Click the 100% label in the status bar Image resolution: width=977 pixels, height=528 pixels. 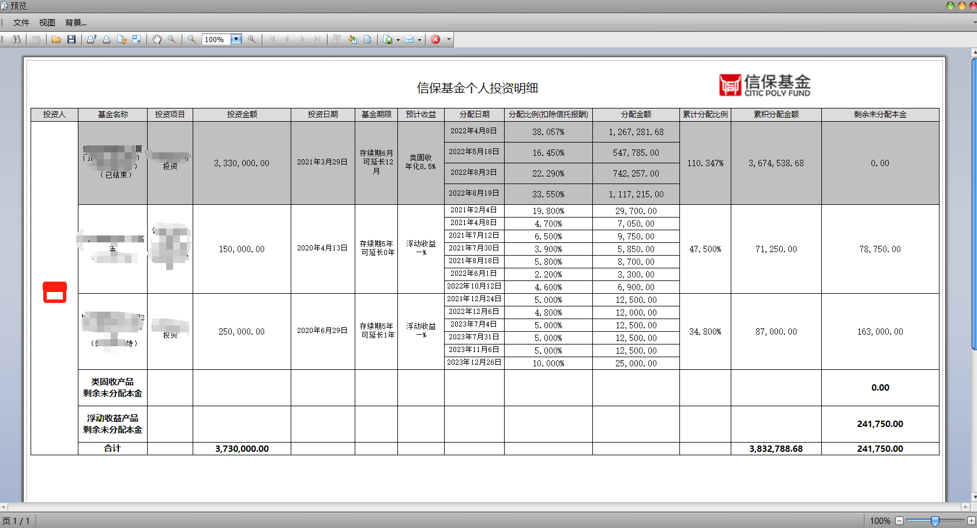880,520
